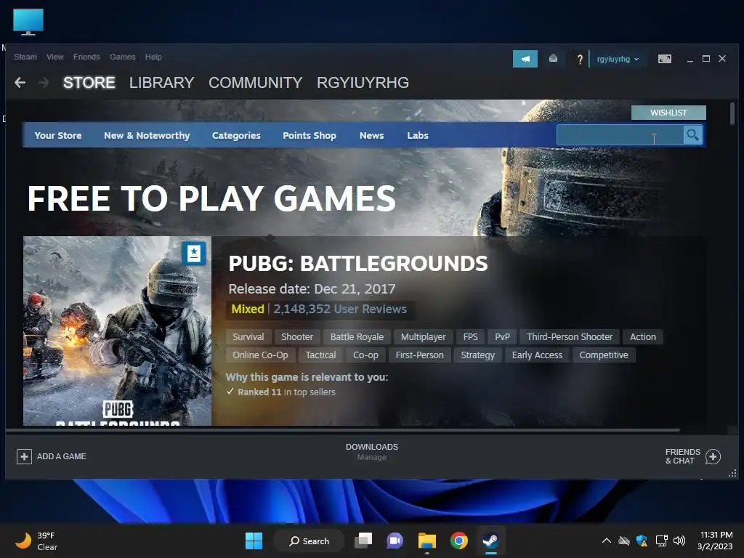Select the Tactical tag
The width and height of the screenshot is (744, 558).
coord(320,355)
